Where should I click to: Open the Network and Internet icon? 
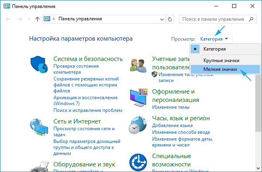click(x=39, y=128)
